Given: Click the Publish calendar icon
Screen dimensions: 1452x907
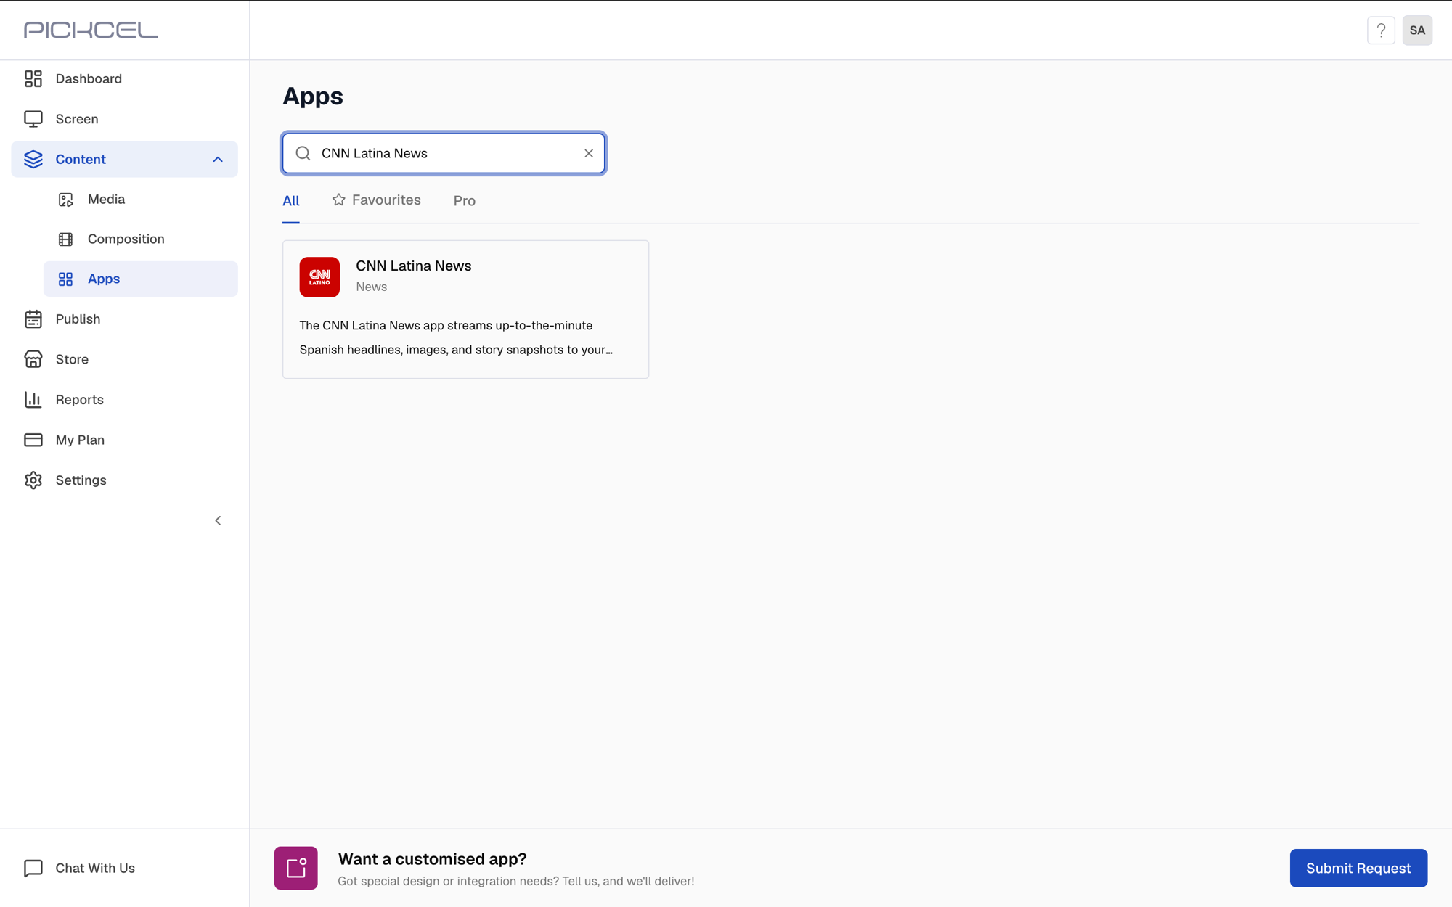Looking at the screenshot, I should pos(33,319).
